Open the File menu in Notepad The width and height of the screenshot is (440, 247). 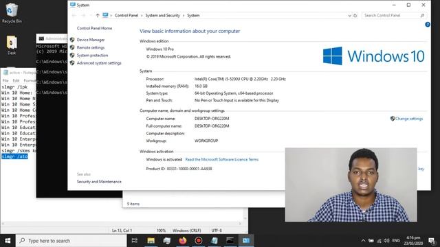pyautogui.click(x=5, y=81)
